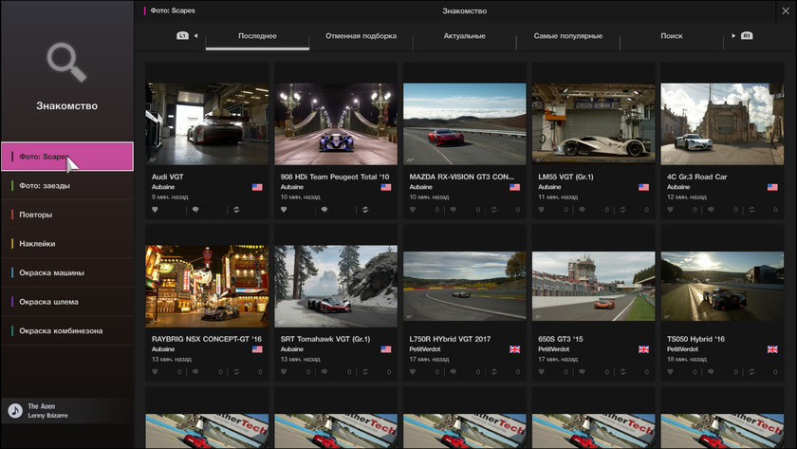Click the music note icon for The Aoen
Viewport: 797px width, 449px height.
[15, 410]
